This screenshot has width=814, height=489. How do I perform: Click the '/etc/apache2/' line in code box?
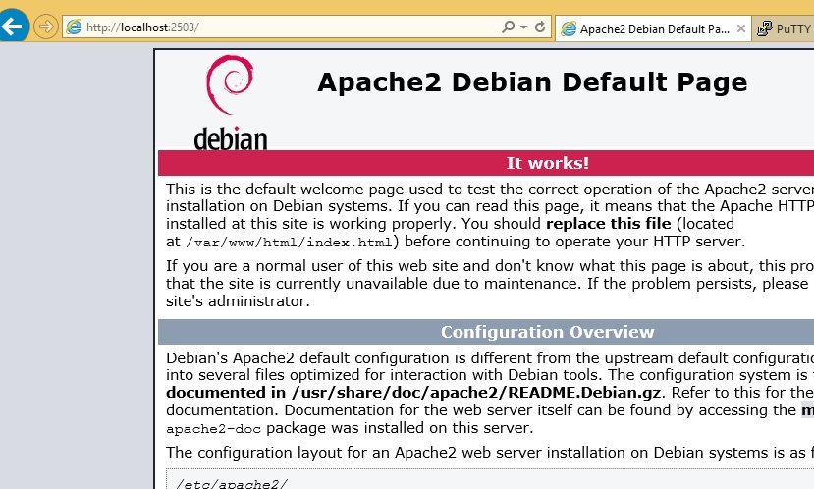coord(232,483)
